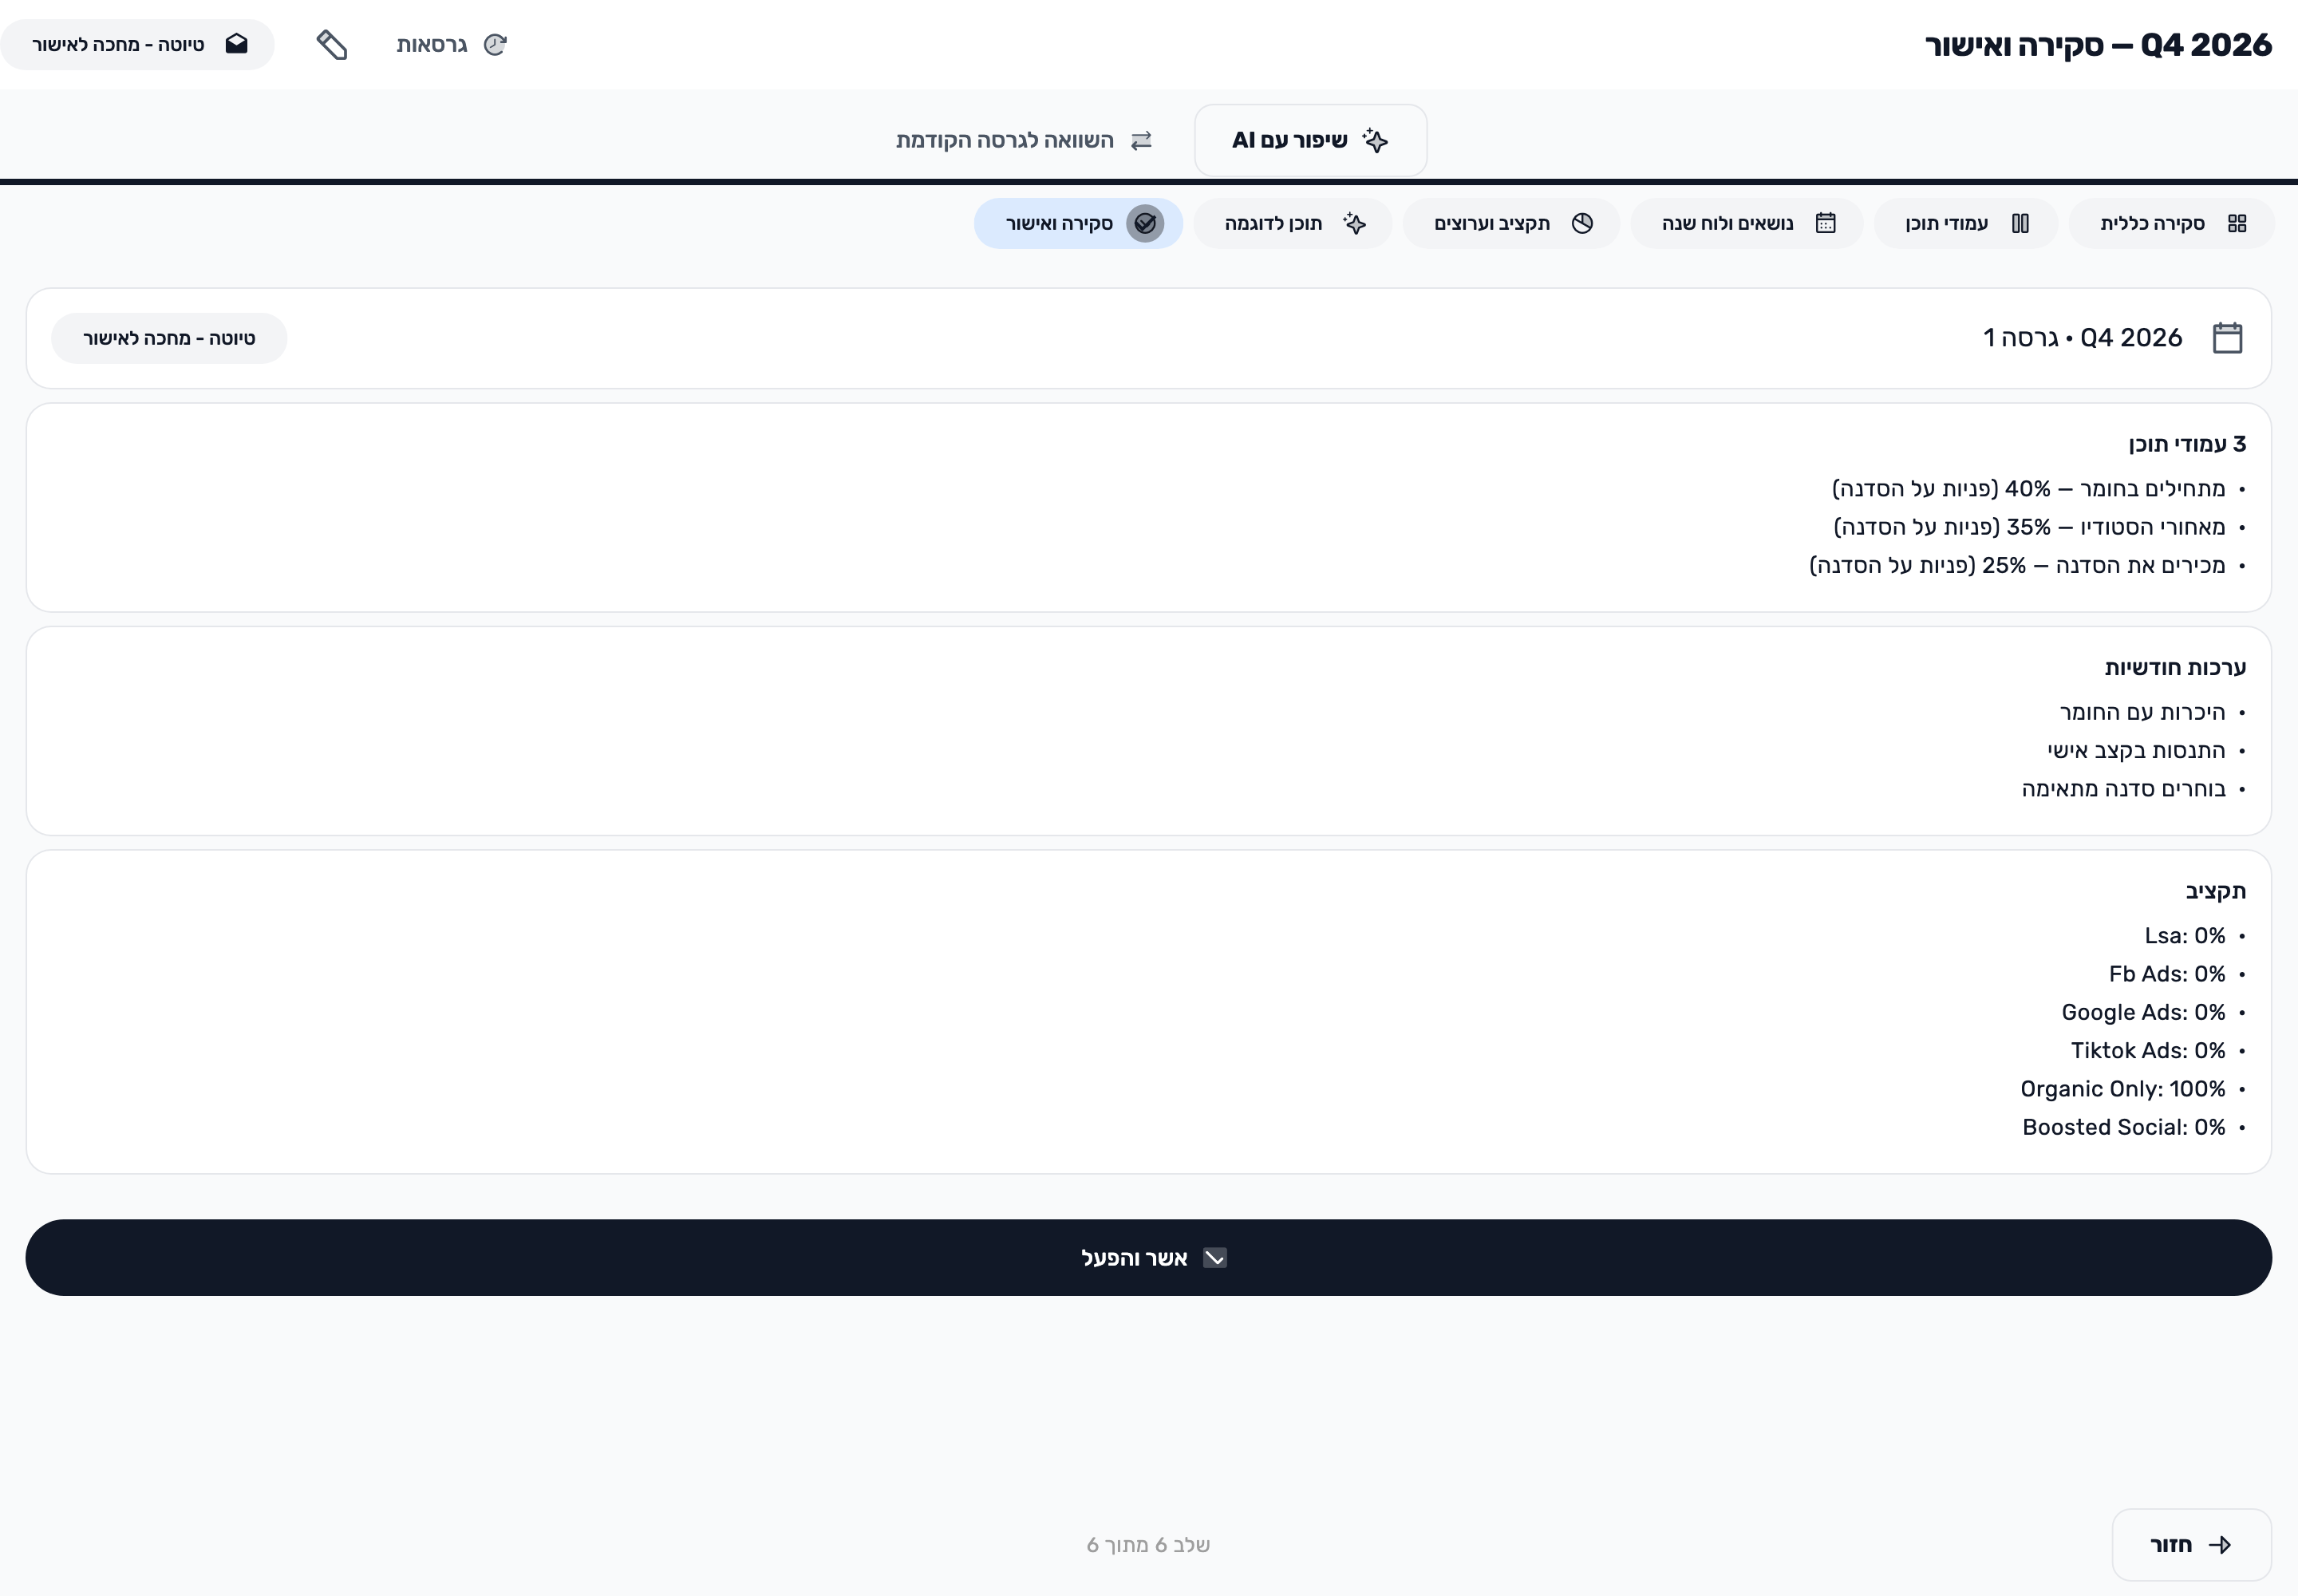
Task: Click the grid icon of סקירה כללית
Action: [2237, 224]
